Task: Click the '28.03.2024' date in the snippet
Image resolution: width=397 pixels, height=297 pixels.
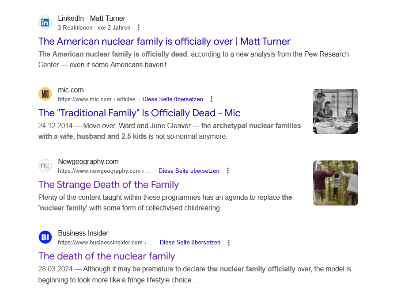Action: [55, 269]
